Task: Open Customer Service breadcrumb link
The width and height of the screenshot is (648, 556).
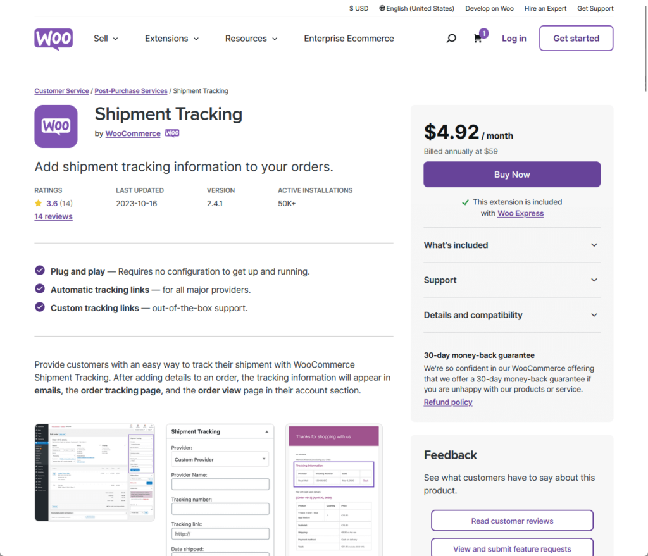Action: [61, 91]
